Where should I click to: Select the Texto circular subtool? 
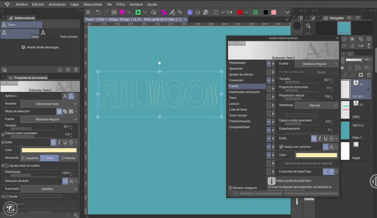tap(60, 34)
